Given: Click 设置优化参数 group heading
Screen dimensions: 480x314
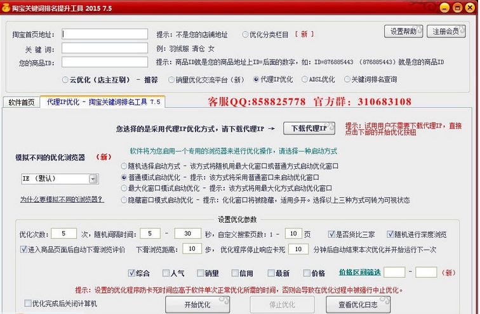Looking at the screenshot, I should pos(237,219).
